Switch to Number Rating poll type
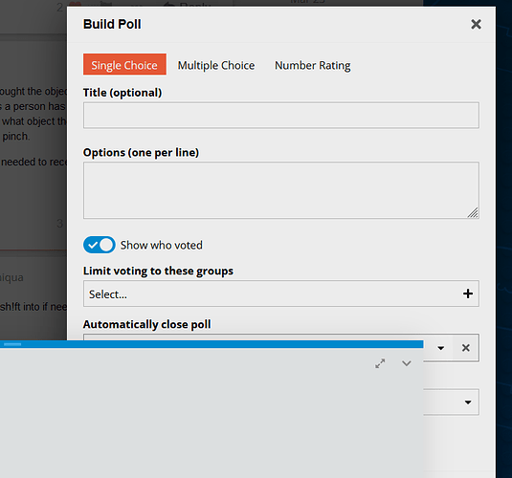This screenshot has width=512, height=478. pos(313,65)
